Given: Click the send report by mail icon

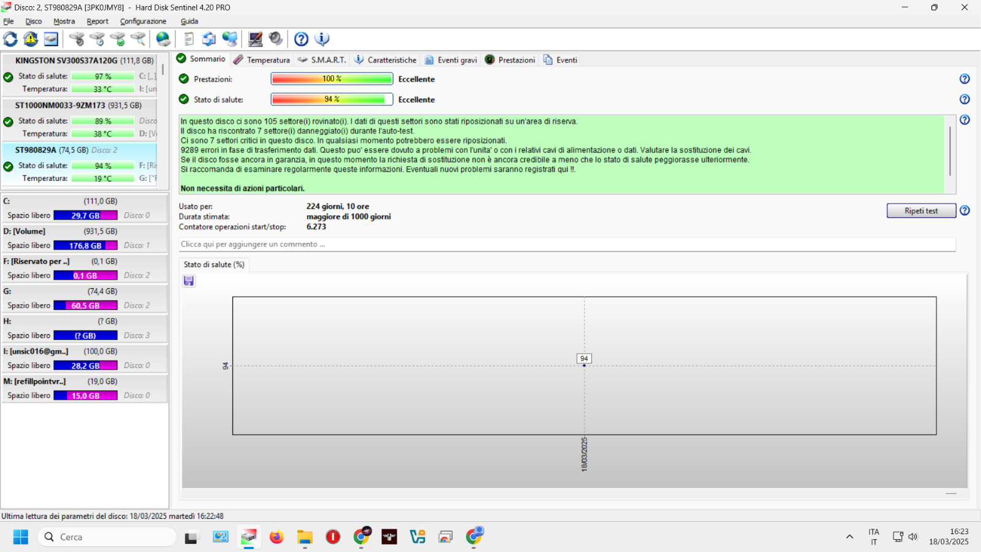Looking at the screenshot, I should (209, 39).
